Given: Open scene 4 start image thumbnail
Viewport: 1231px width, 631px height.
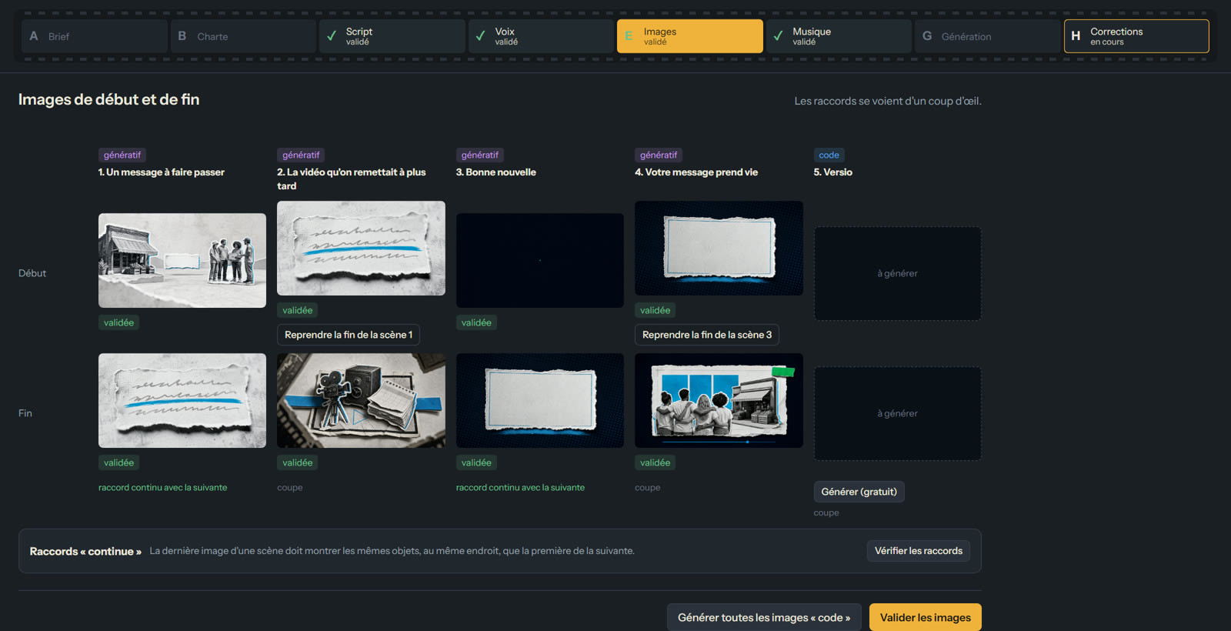Looking at the screenshot, I should coord(719,248).
